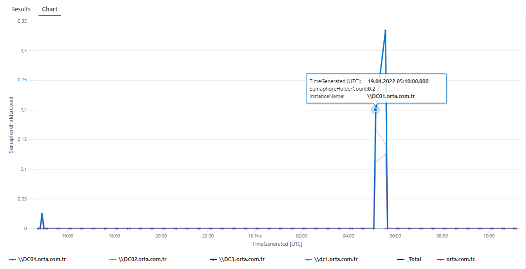Click the 0,35 y-axis label
Viewport: 526px width, 269px height.
click(22, 21)
